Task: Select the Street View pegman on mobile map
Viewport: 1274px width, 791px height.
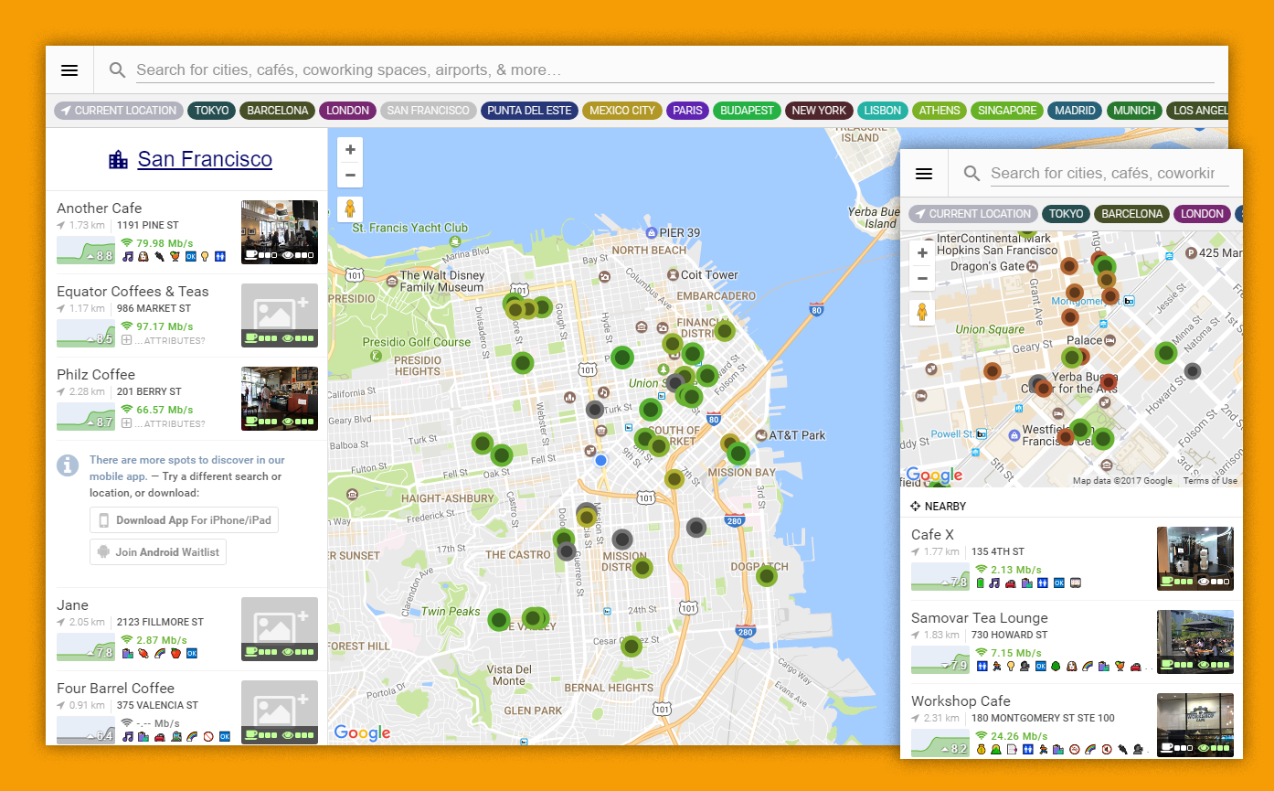Action: tap(922, 313)
